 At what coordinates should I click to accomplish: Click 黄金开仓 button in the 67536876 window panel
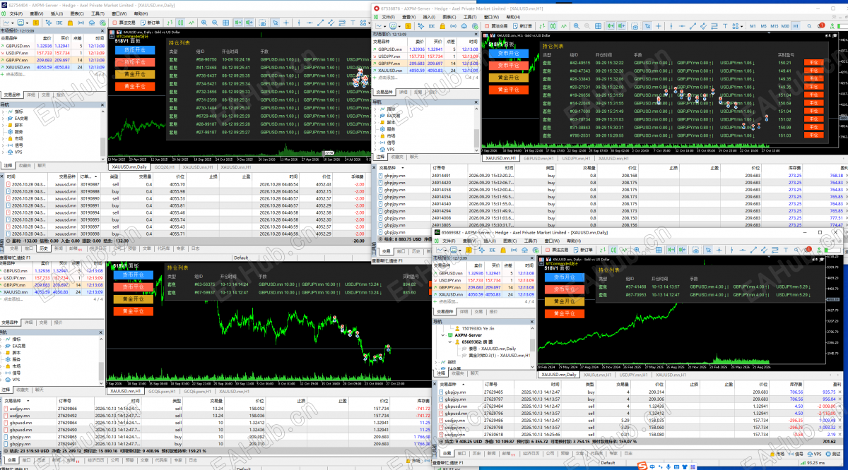(508, 78)
